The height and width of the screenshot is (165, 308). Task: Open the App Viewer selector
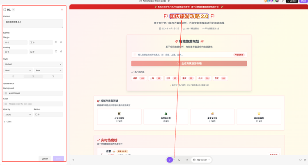tap(201, 160)
